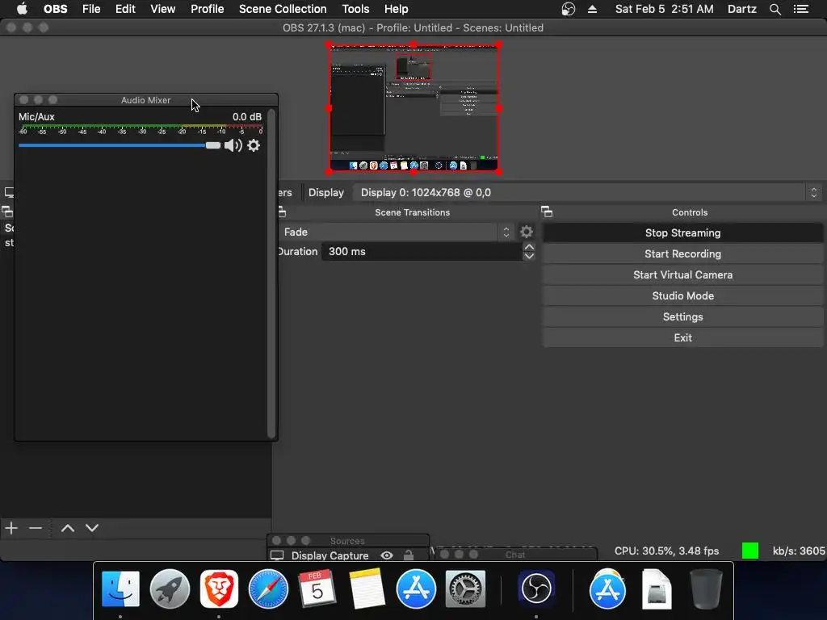Click the Sat Feb 5 clock
Viewport: 827px width, 620px height.
click(664, 9)
